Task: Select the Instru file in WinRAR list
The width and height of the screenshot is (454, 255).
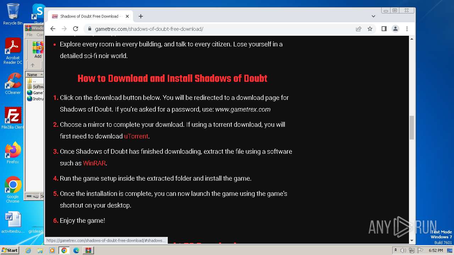Action: tap(35, 99)
